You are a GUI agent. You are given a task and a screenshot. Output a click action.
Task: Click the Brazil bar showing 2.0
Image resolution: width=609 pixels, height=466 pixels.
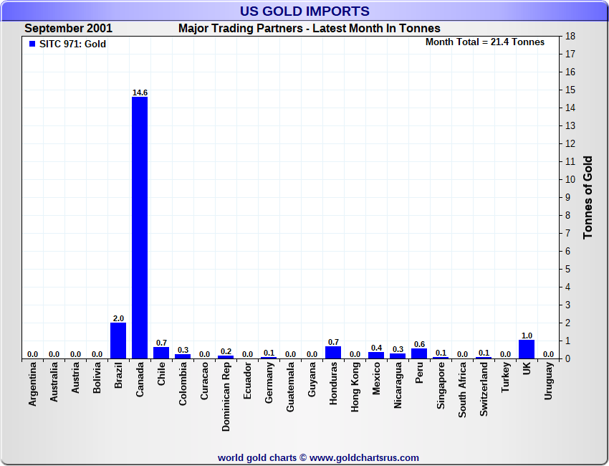tap(118, 341)
